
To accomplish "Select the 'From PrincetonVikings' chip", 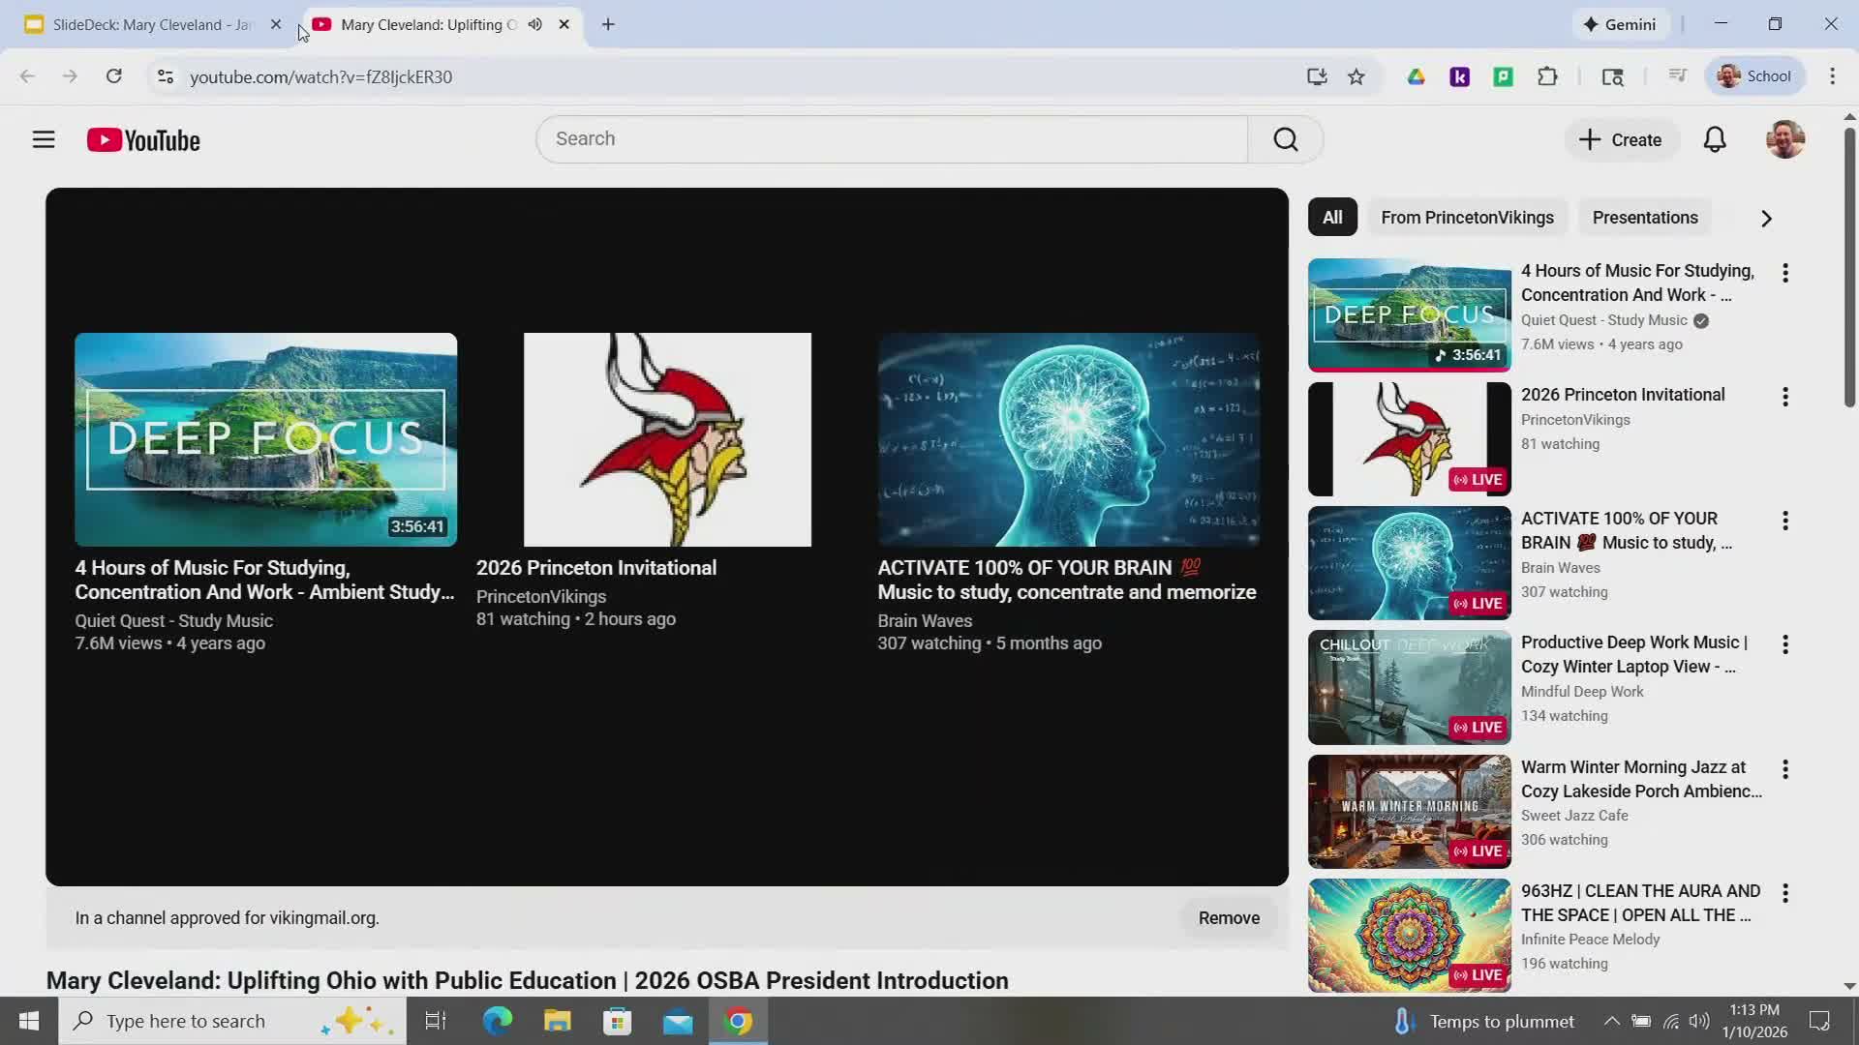I will [1467, 218].
